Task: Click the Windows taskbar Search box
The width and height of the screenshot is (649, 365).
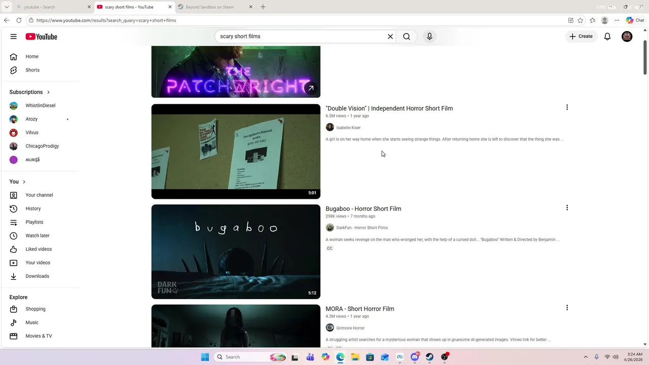Action: pyautogui.click(x=250, y=357)
